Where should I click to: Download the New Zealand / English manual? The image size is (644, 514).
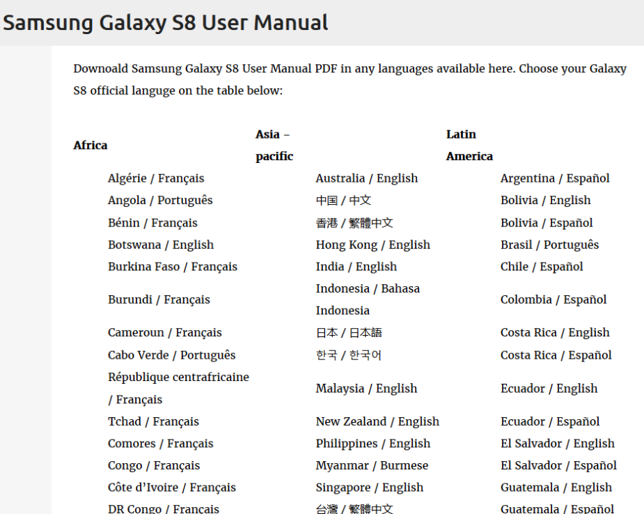[377, 421]
